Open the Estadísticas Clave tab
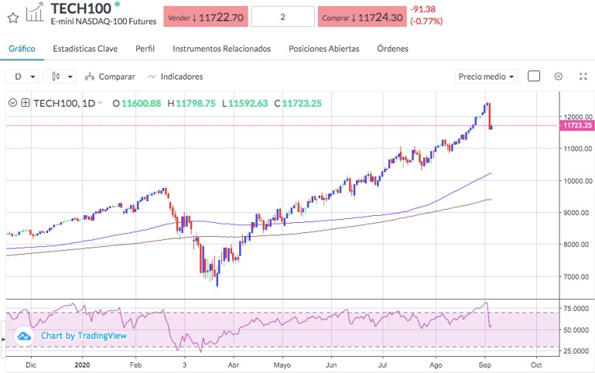The height and width of the screenshot is (373, 595). (x=85, y=49)
